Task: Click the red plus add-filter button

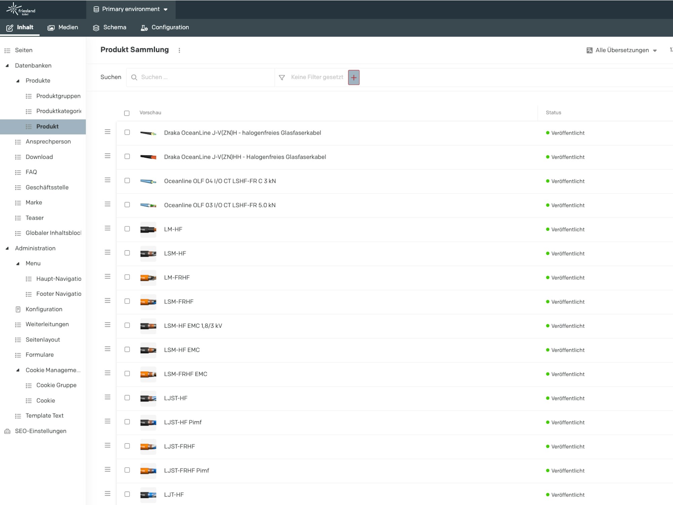Action: click(x=354, y=77)
